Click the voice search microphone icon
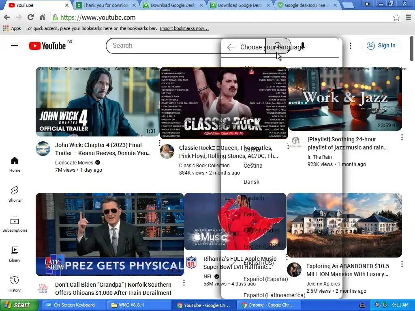 point(303,46)
